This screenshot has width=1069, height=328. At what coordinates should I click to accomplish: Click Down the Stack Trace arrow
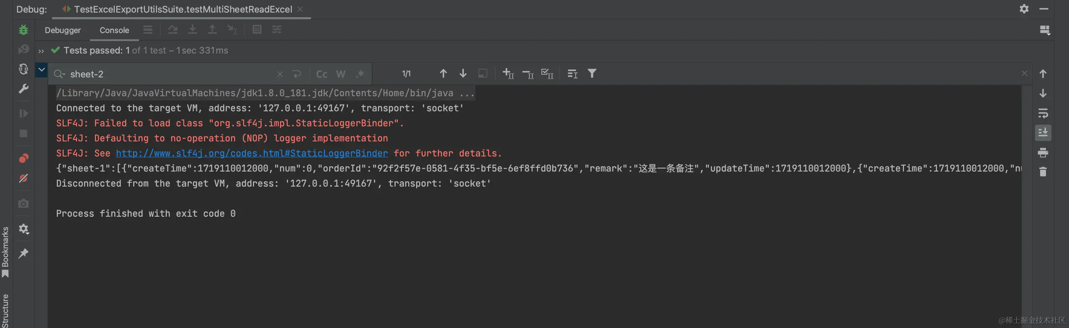tap(1043, 93)
